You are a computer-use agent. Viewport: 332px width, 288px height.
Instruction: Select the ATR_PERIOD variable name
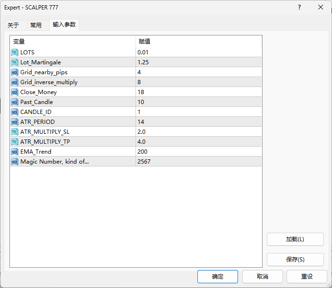37,122
